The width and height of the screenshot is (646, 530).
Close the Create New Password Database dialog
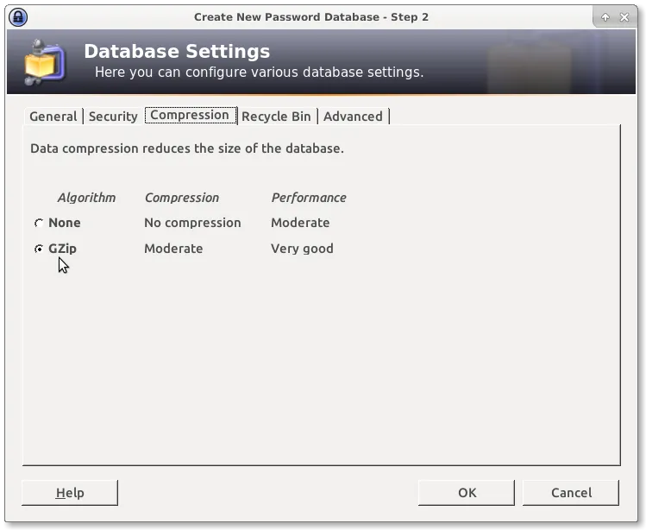pyautogui.click(x=624, y=17)
